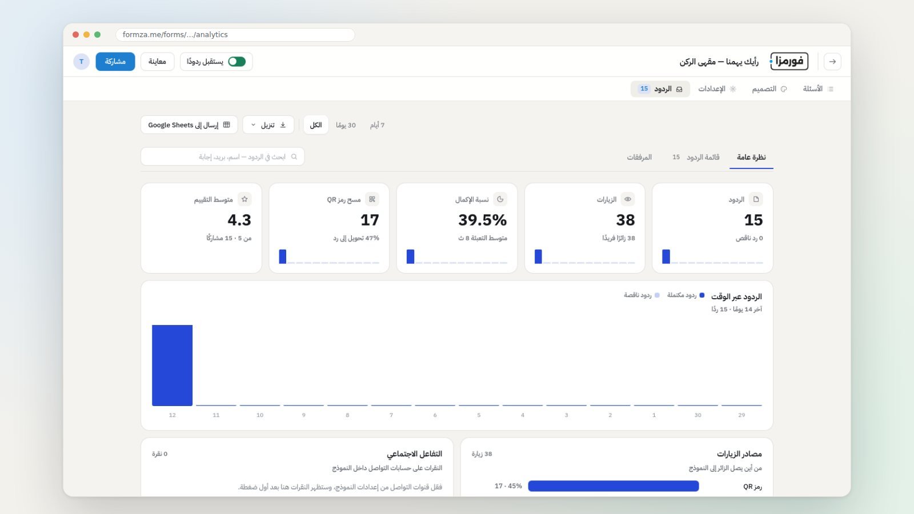
Task: Click the التفاعل الاجتماعي heading
Action: tap(415, 454)
